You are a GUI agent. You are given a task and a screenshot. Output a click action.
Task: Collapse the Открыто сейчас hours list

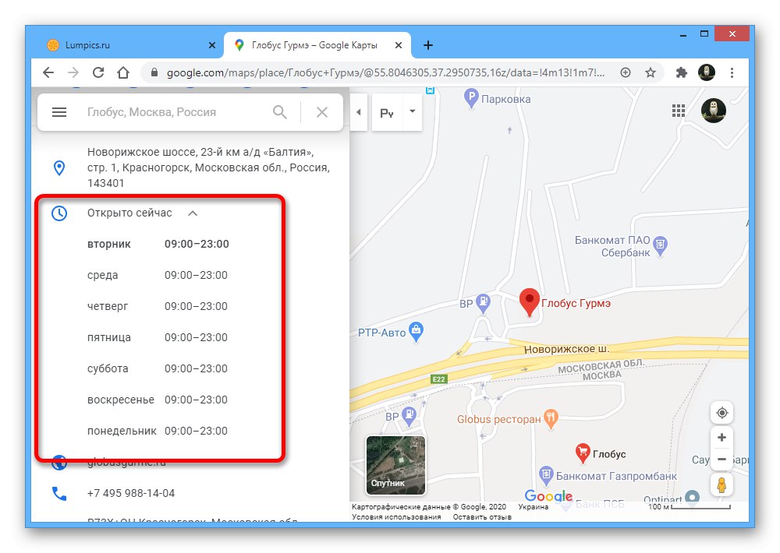point(193,213)
